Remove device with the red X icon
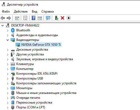140x110 pixels. pos(63,18)
